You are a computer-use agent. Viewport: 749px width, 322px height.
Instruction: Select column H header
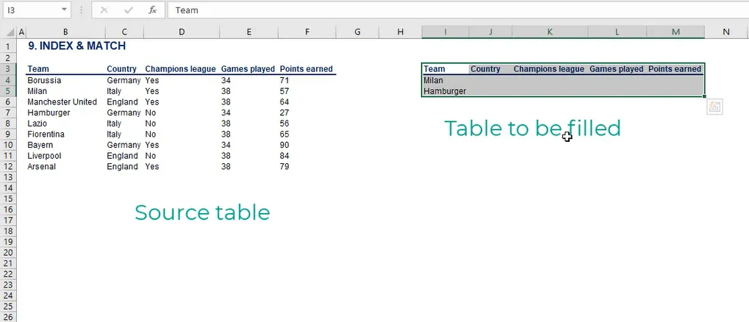coord(401,32)
